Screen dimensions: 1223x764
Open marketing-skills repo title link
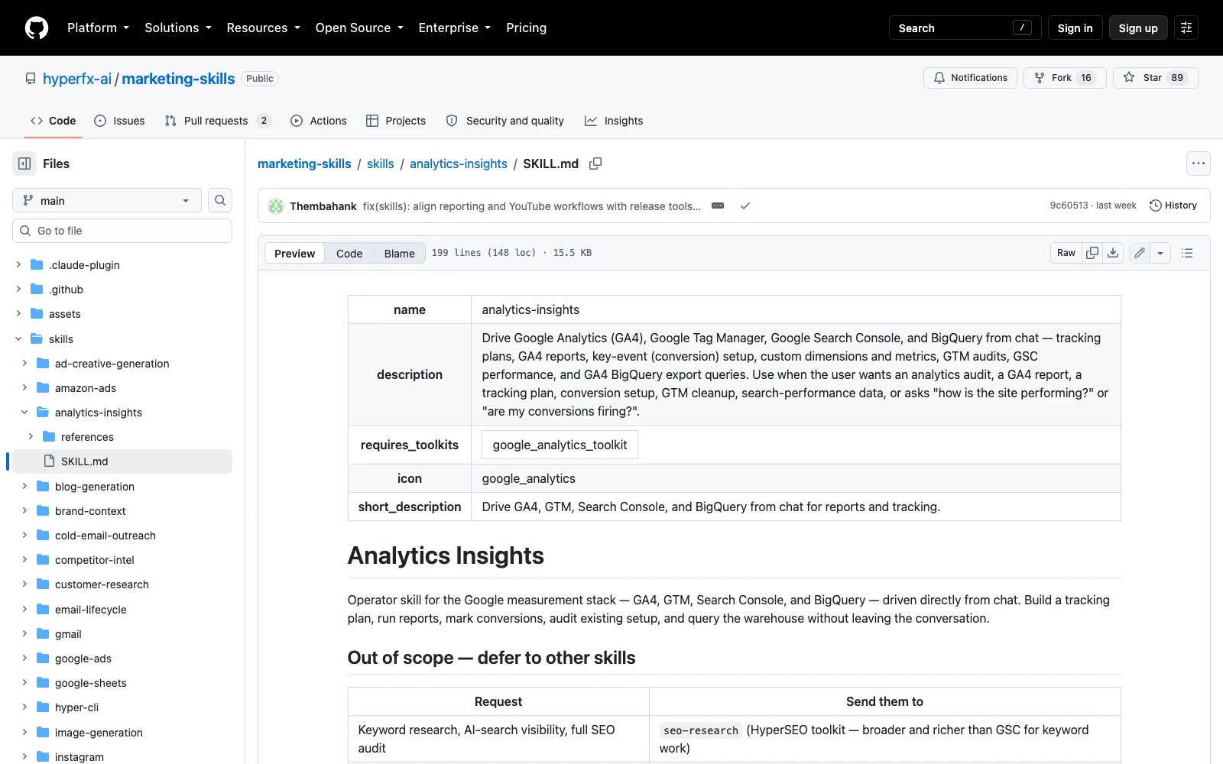click(178, 79)
